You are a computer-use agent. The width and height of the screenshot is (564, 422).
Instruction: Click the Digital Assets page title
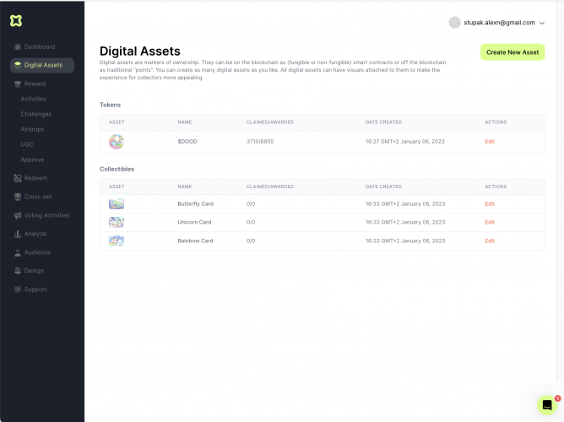point(140,51)
